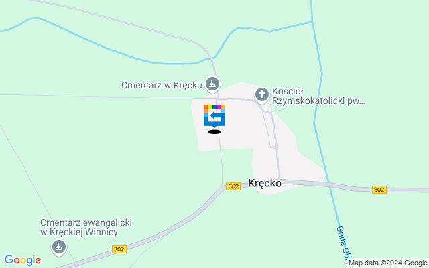
Task: Click the church cross marker icon
Action: point(262,95)
